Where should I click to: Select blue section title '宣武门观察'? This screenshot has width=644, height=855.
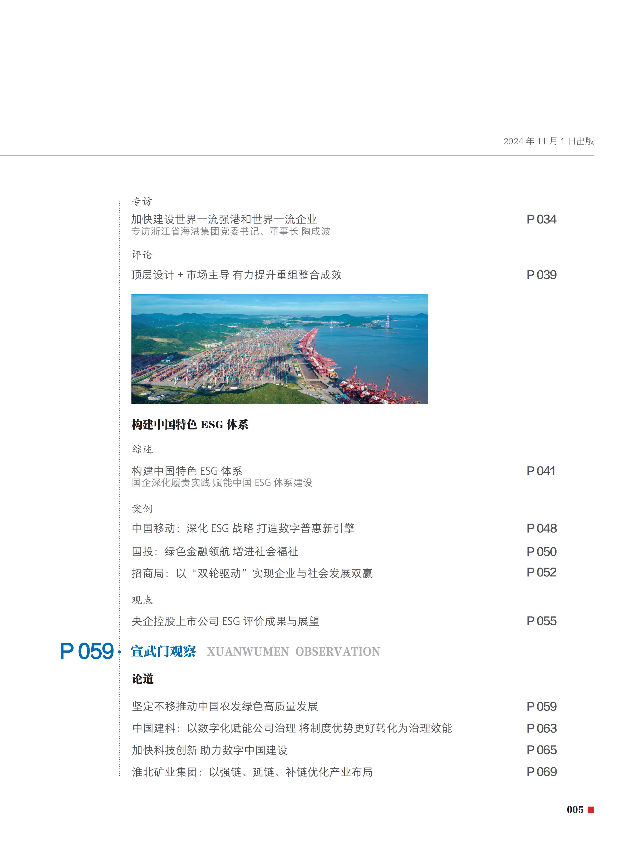point(163,652)
